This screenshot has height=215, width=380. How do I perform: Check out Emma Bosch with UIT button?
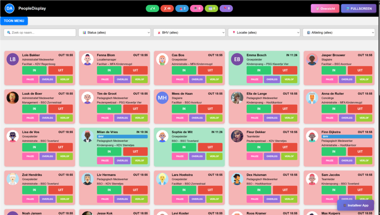[285, 70]
